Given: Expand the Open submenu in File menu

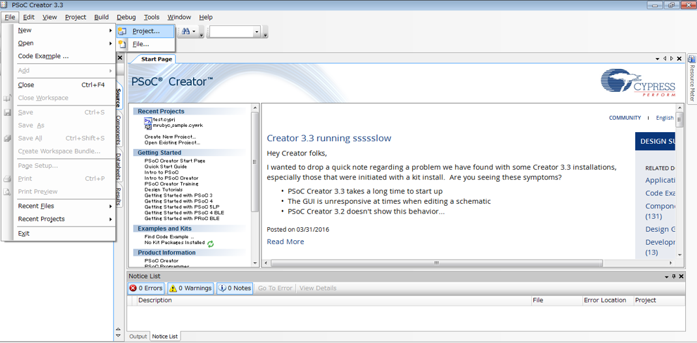Looking at the screenshot, I should pyautogui.click(x=65, y=43).
